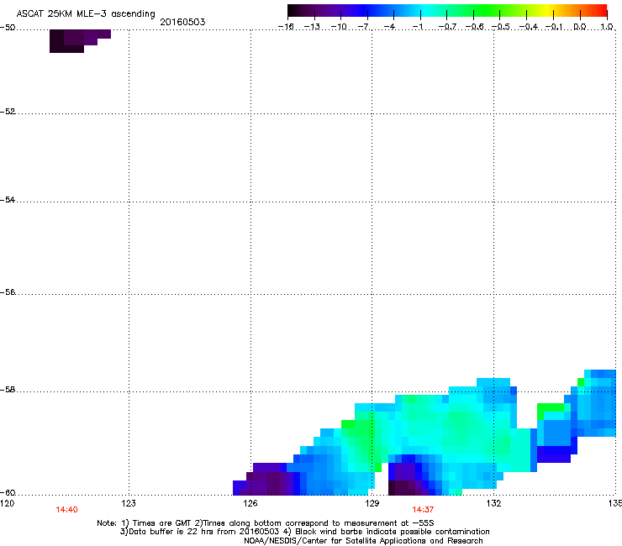Click the '-4' color bar label
This screenshot has width=622, height=546.
391,27
